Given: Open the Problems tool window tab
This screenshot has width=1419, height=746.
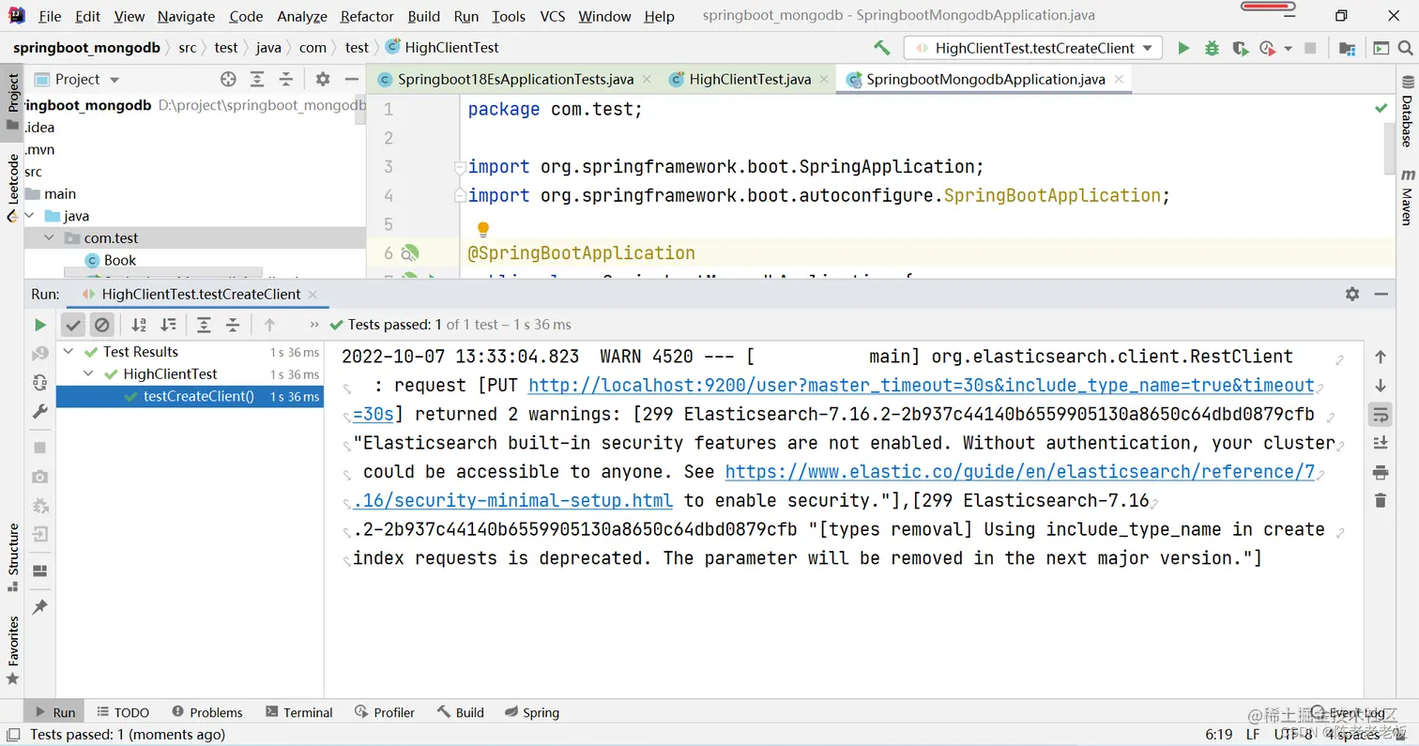Looking at the screenshot, I should click(206, 712).
